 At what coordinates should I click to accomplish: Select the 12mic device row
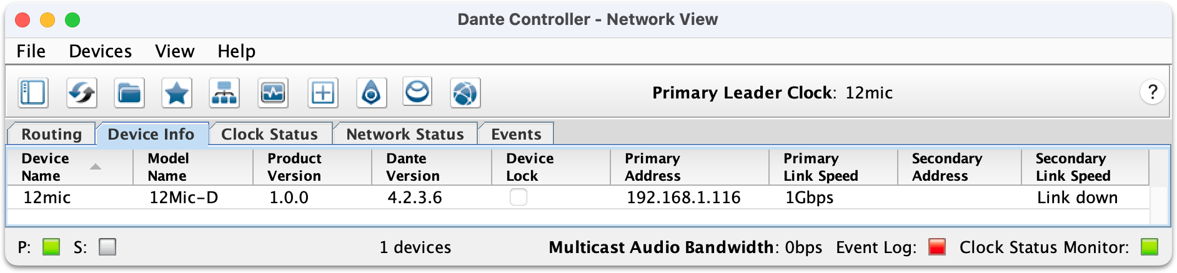coord(578,198)
